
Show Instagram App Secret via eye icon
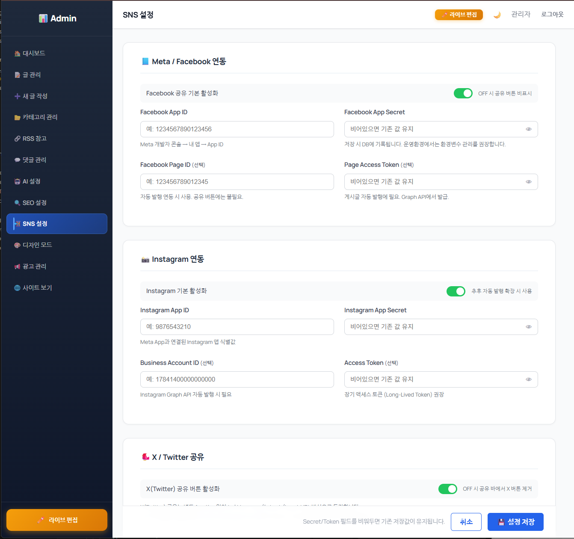click(x=529, y=327)
